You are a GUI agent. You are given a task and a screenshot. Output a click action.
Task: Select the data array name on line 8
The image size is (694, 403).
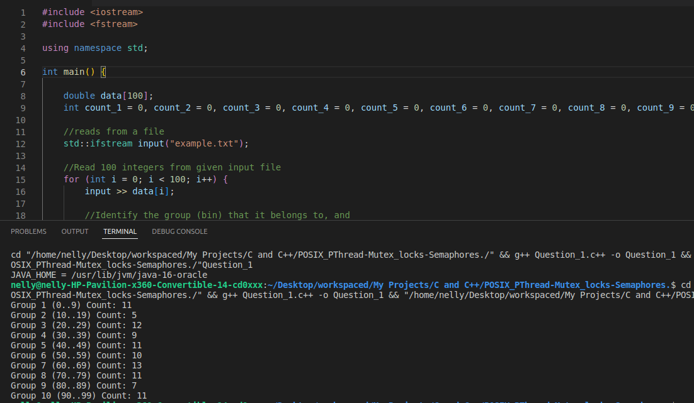(x=111, y=95)
